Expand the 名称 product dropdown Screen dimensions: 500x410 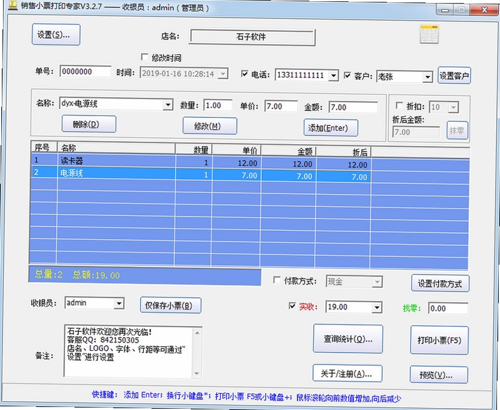tap(168, 104)
